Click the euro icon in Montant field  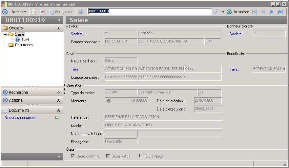109,101
